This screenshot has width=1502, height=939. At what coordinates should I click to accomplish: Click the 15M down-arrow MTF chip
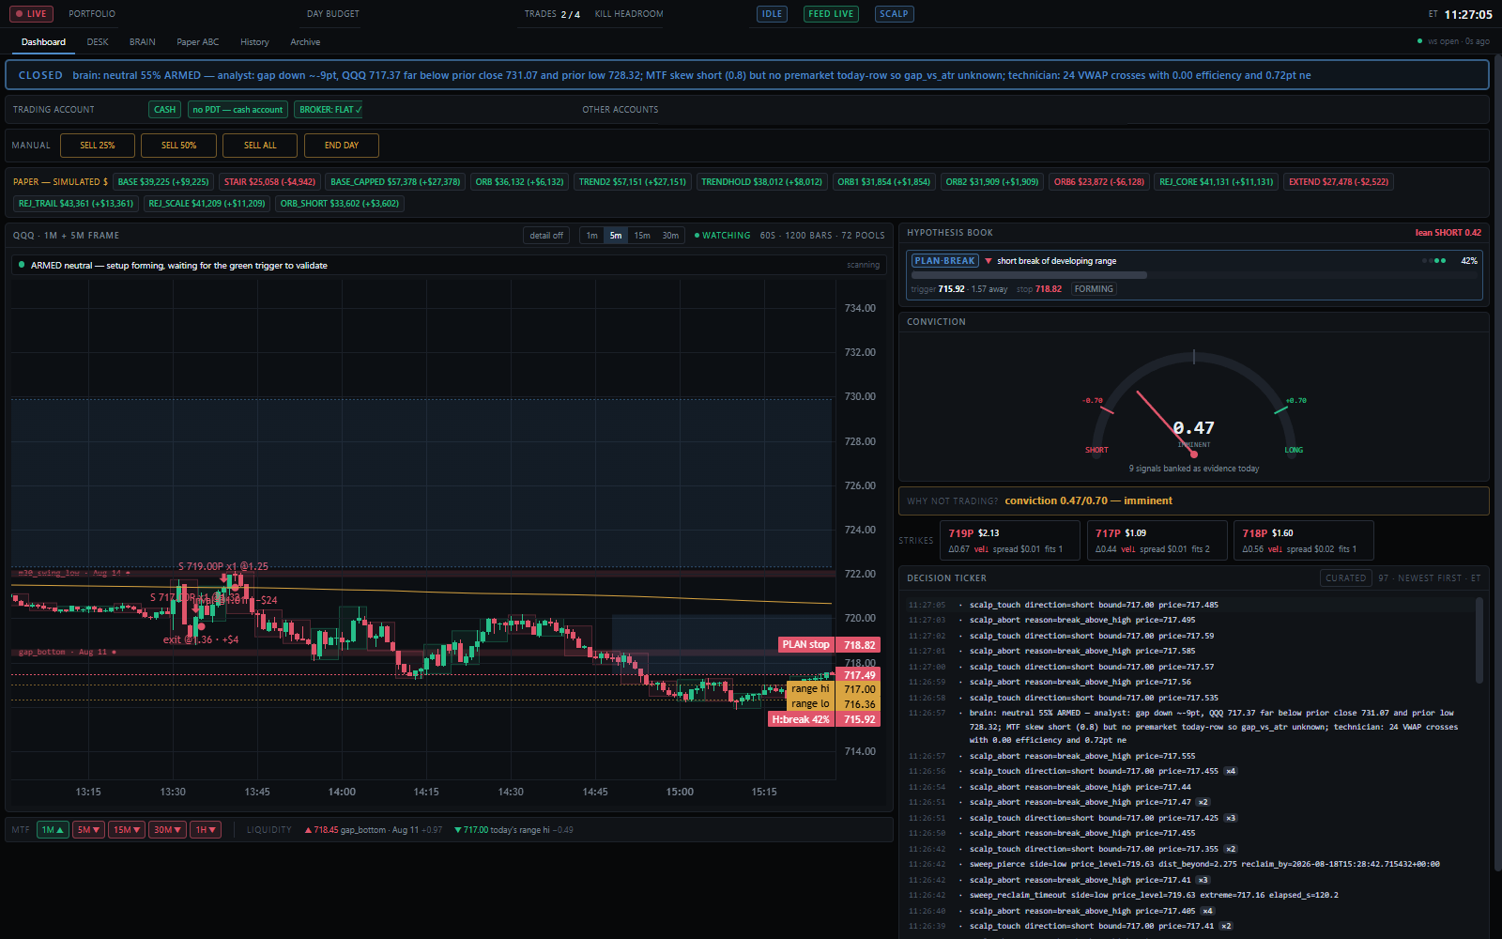tap(126, 830)
